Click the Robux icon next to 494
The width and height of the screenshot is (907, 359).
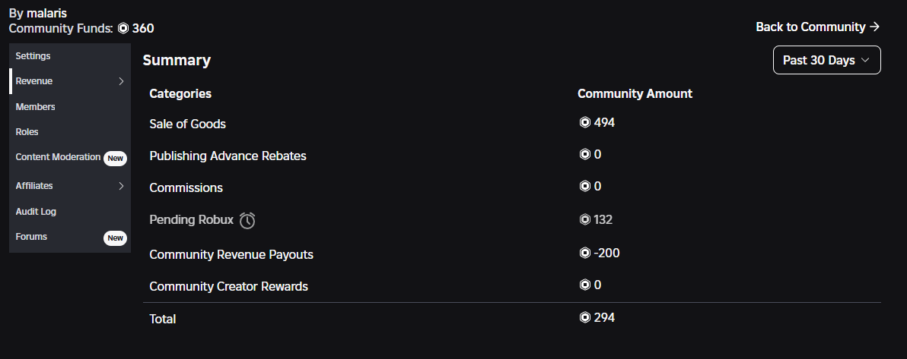click(585, 122)
